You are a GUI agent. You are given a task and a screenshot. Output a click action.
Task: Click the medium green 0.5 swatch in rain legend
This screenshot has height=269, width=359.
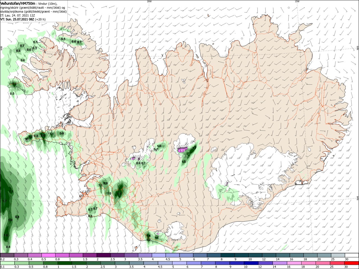(x=36, y=263)
